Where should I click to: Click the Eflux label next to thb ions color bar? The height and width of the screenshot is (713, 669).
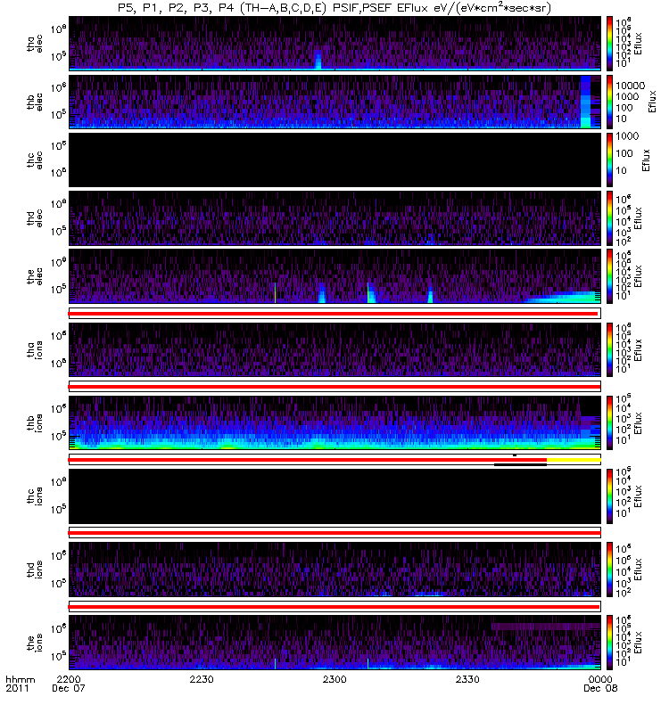tap(638, 422)
